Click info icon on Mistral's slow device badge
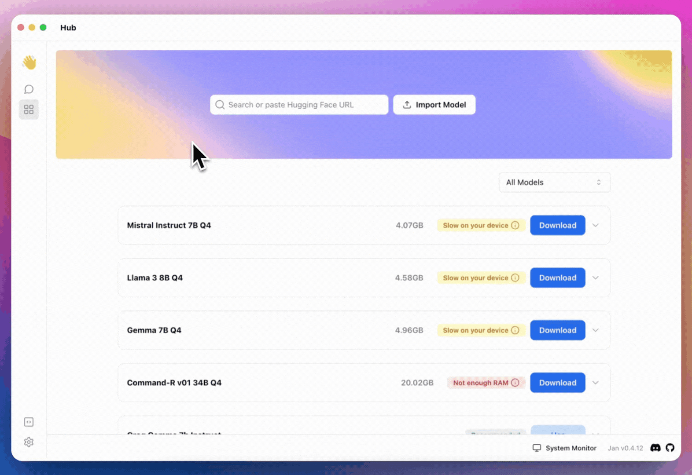This screenshot has width=692, height=475. 515,225
